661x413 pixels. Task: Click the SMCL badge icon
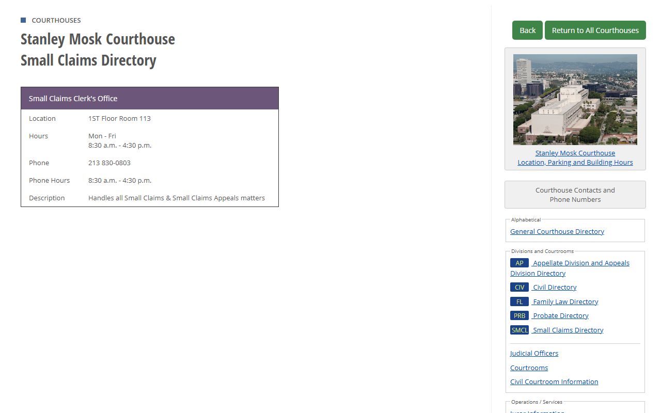pos(520,330)
